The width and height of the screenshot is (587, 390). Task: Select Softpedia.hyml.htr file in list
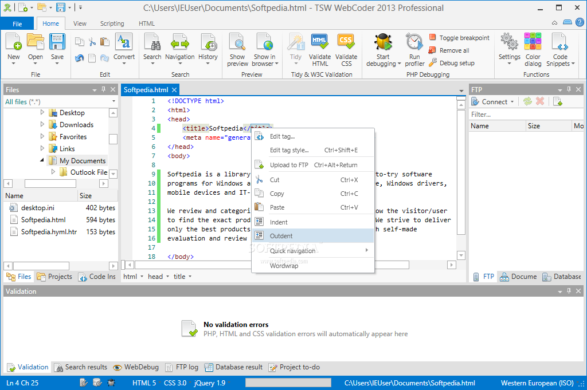click(x=49, y=232)
